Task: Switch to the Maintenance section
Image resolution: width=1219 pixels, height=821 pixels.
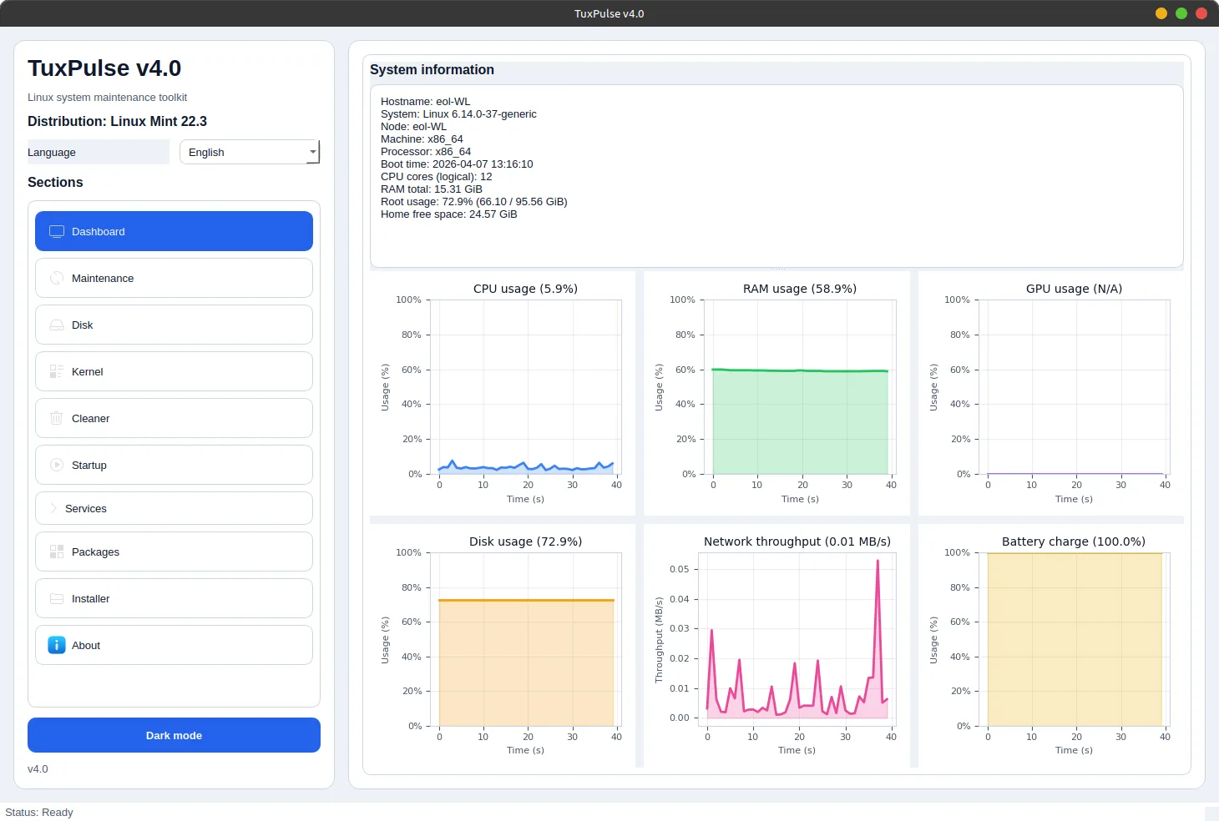Action: (x=174, y=278)
